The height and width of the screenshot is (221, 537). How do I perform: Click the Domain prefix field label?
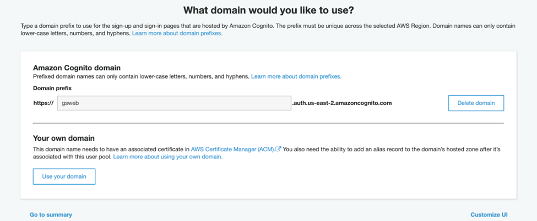point(52,89)
